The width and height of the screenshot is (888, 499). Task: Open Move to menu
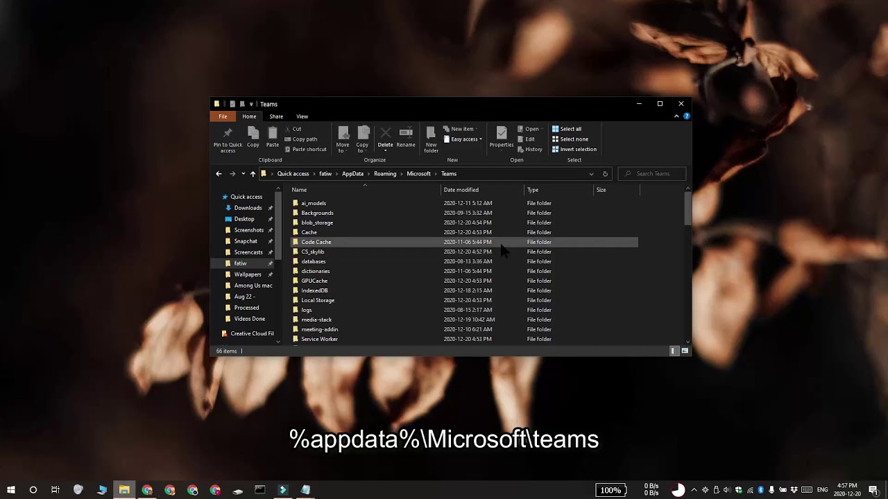coord(343,139)
